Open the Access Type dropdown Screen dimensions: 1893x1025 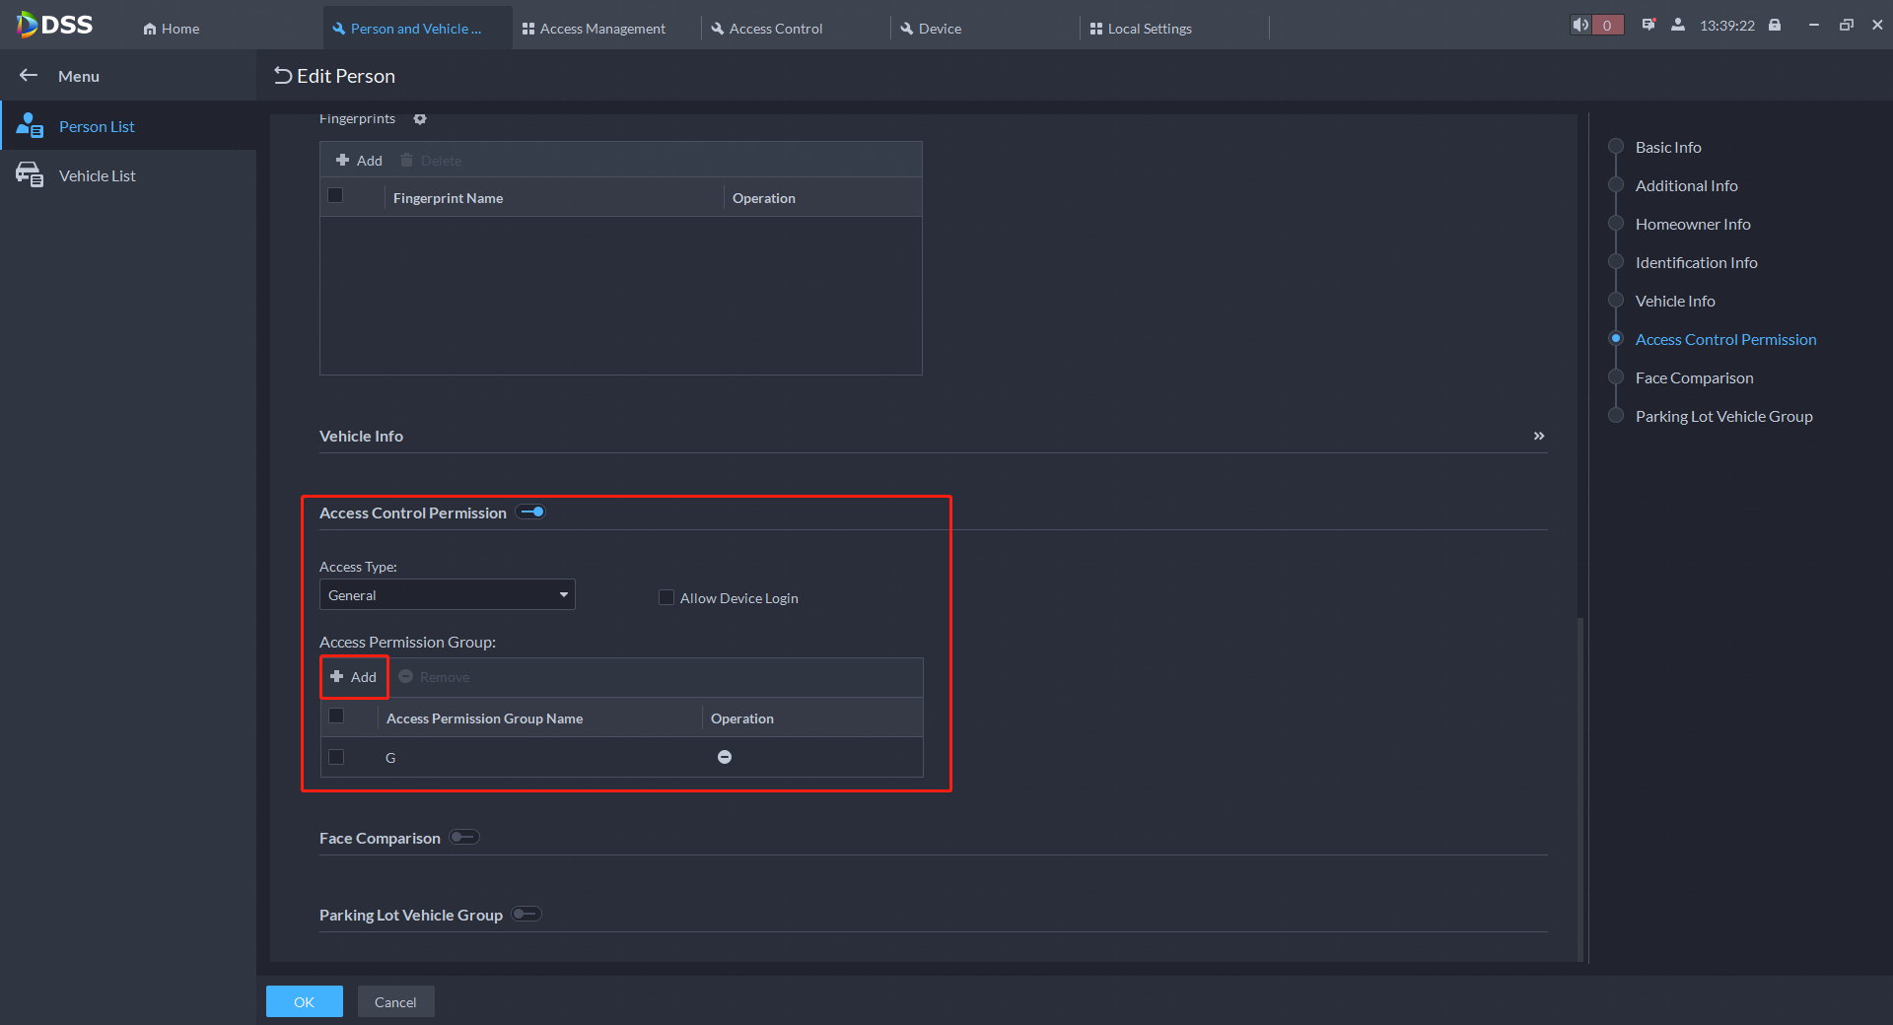(447, 594)
